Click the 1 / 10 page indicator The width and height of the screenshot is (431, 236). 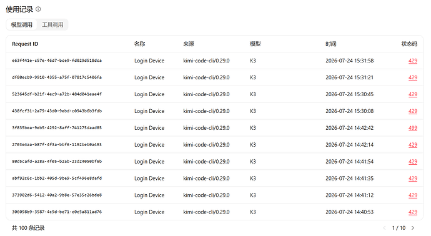click(399, 228)
